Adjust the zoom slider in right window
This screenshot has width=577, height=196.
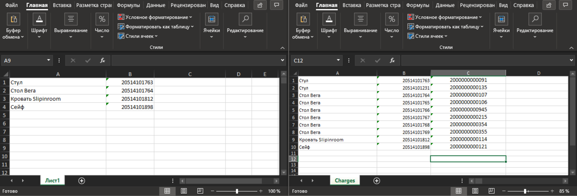[524, 191]
